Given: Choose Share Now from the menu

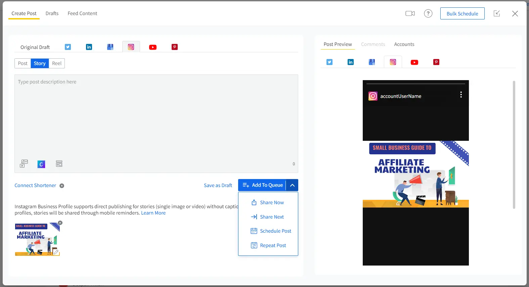Looking at the screenshot, I should point(271,203).
